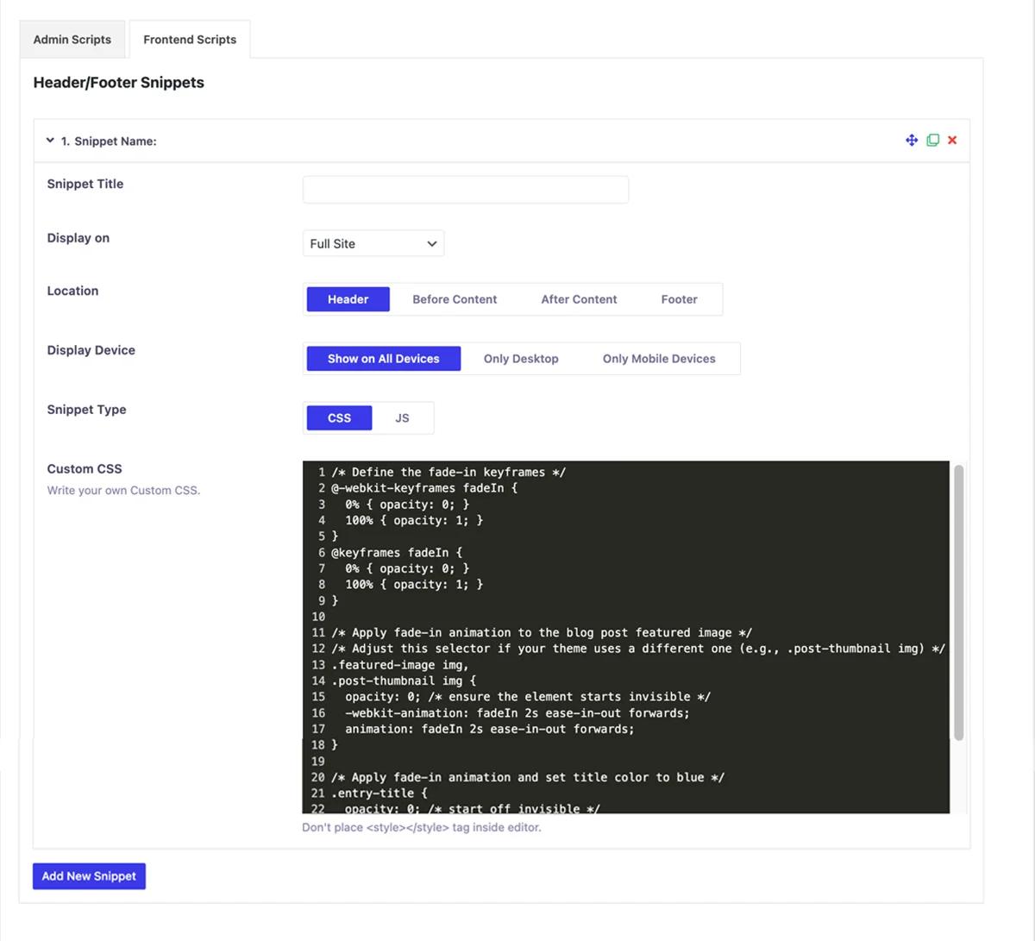1035x941 pixels.
Task: Switch to the Admin Scripts tab
Action: click(x=72, y=39)
